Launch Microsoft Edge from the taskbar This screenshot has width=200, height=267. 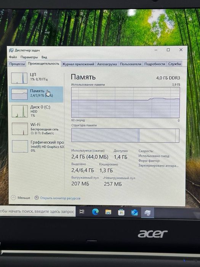pos(95,212)
